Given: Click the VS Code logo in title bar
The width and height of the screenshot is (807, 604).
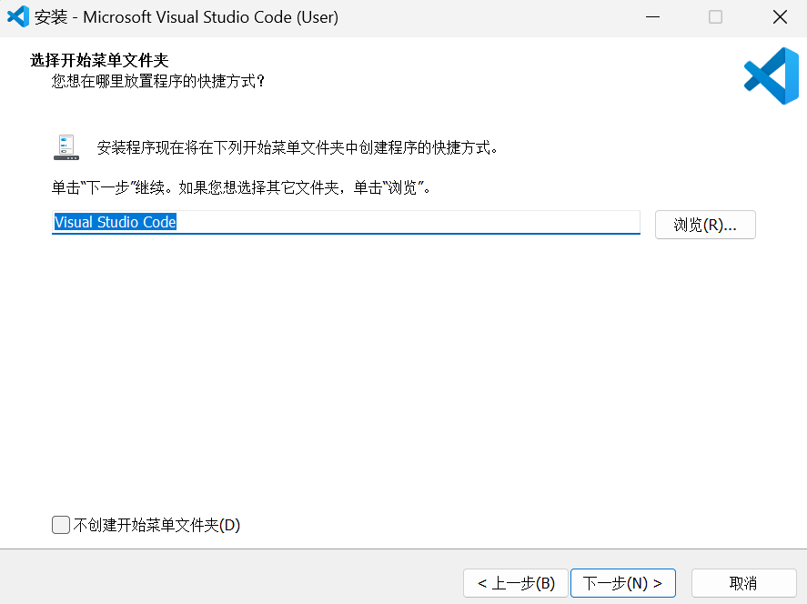Looking at the screenshot, I should click(18, 17).
